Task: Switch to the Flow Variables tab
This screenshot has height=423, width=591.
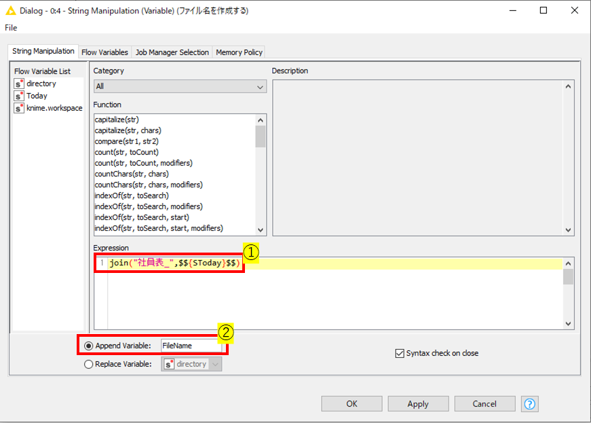Action: (x=104, y=51)
